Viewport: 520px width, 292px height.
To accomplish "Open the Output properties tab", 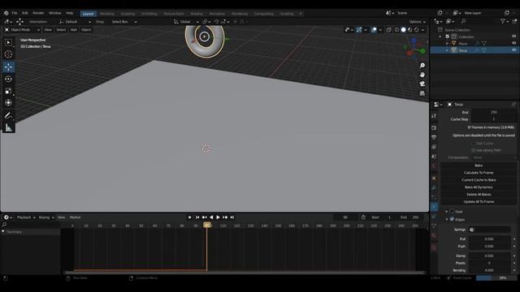I will 434,137.
